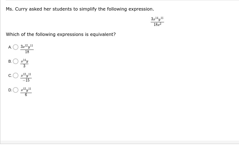
Task: Click the 'B.' option letter label
Action: coord(10,61)
